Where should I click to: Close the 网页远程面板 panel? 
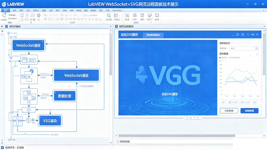tap(264, 27)
